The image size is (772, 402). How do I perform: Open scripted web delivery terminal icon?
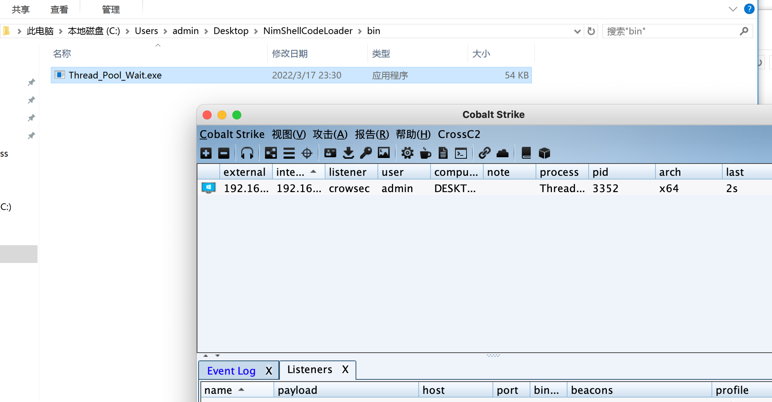(x=461, y=153)
